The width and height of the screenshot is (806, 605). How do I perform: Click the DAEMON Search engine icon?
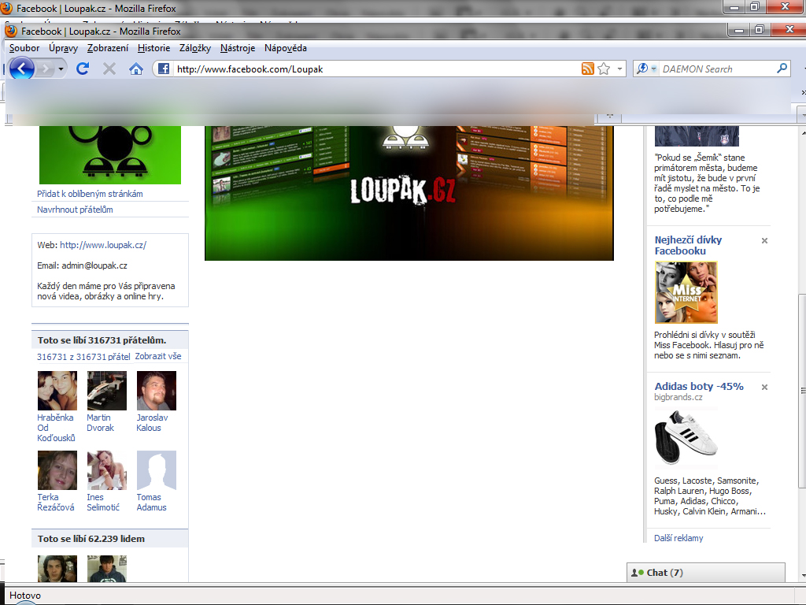click(642, 69)
